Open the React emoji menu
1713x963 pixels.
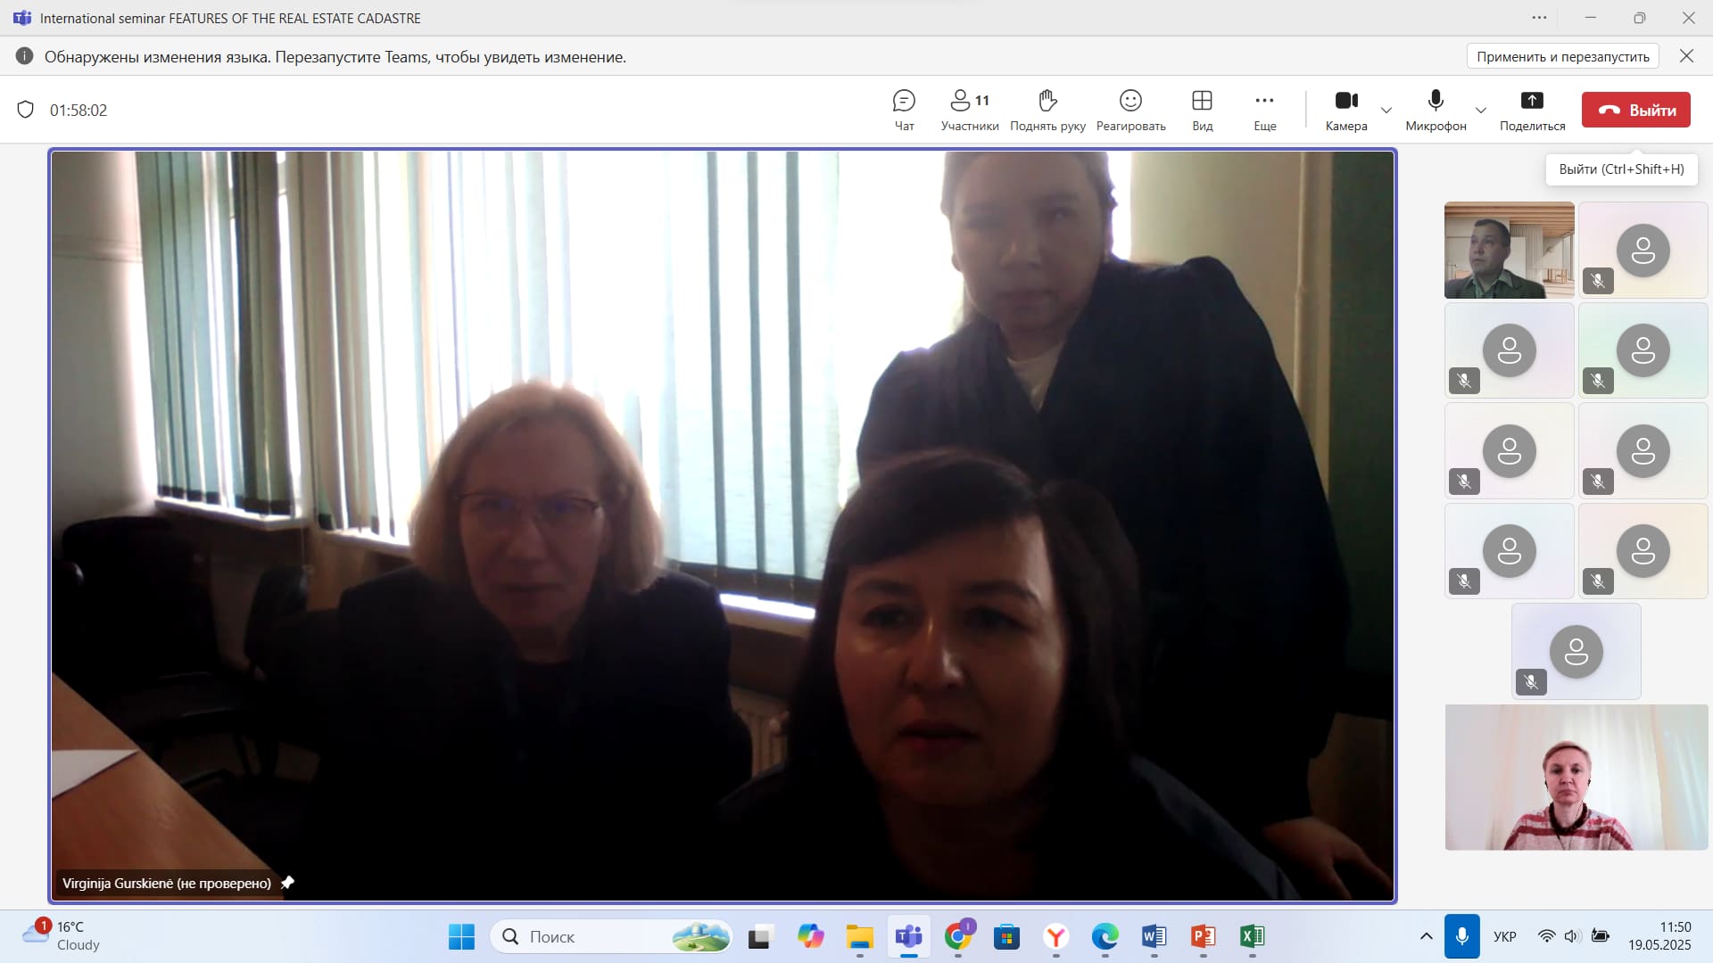1130,111
